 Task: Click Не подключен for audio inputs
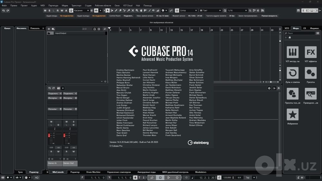(x=67, y=16)
